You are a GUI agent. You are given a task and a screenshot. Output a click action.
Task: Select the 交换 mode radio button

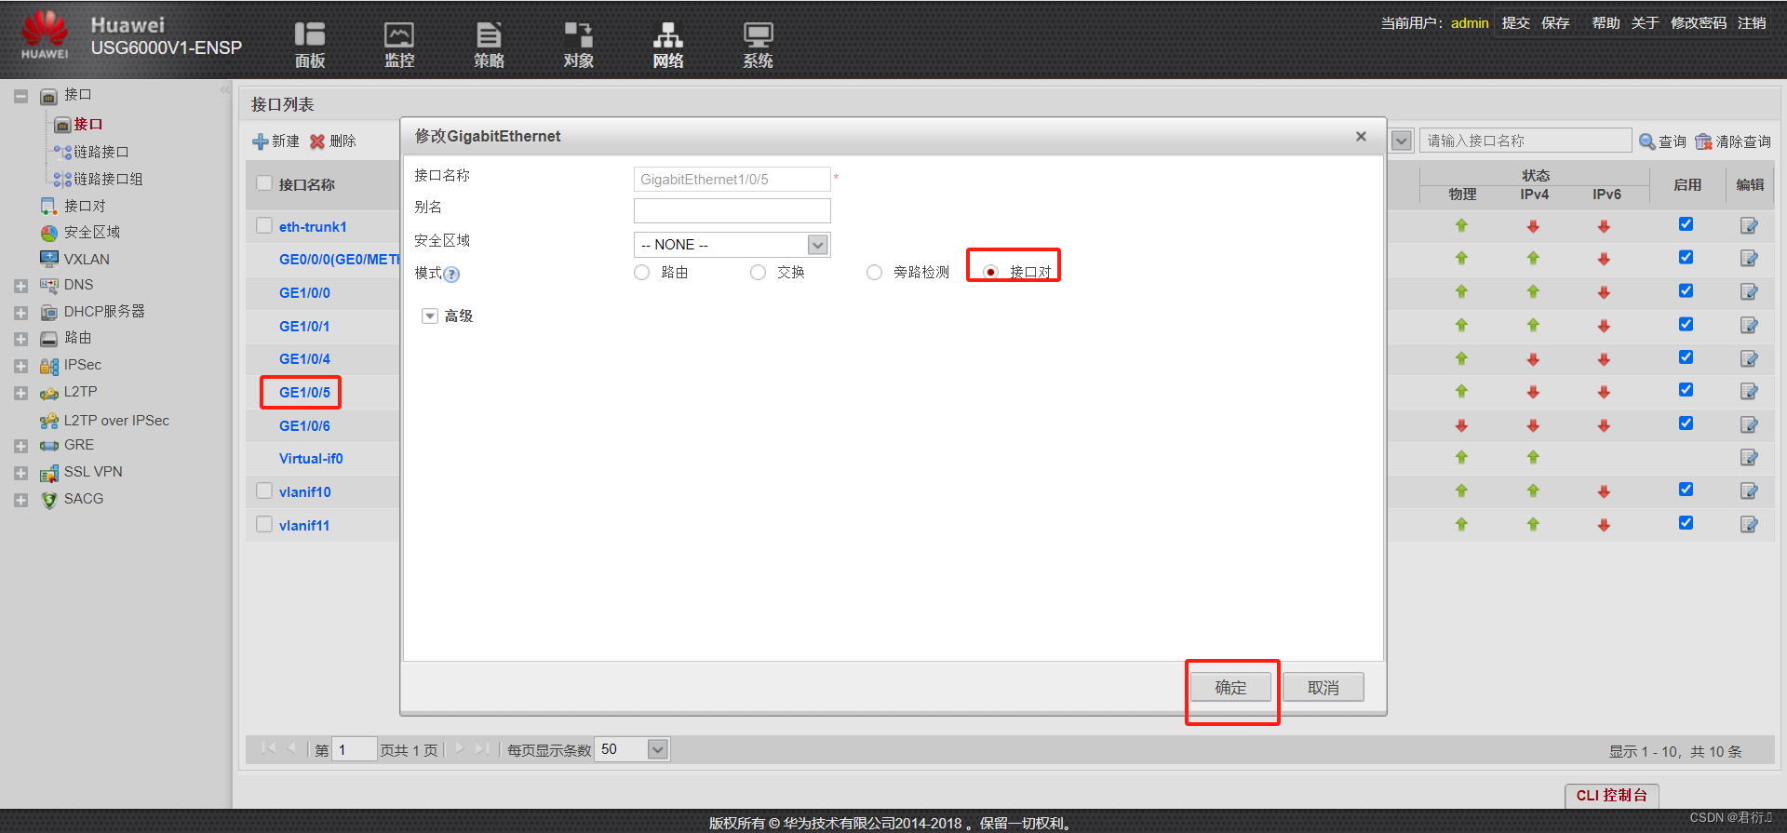[758, 272]
